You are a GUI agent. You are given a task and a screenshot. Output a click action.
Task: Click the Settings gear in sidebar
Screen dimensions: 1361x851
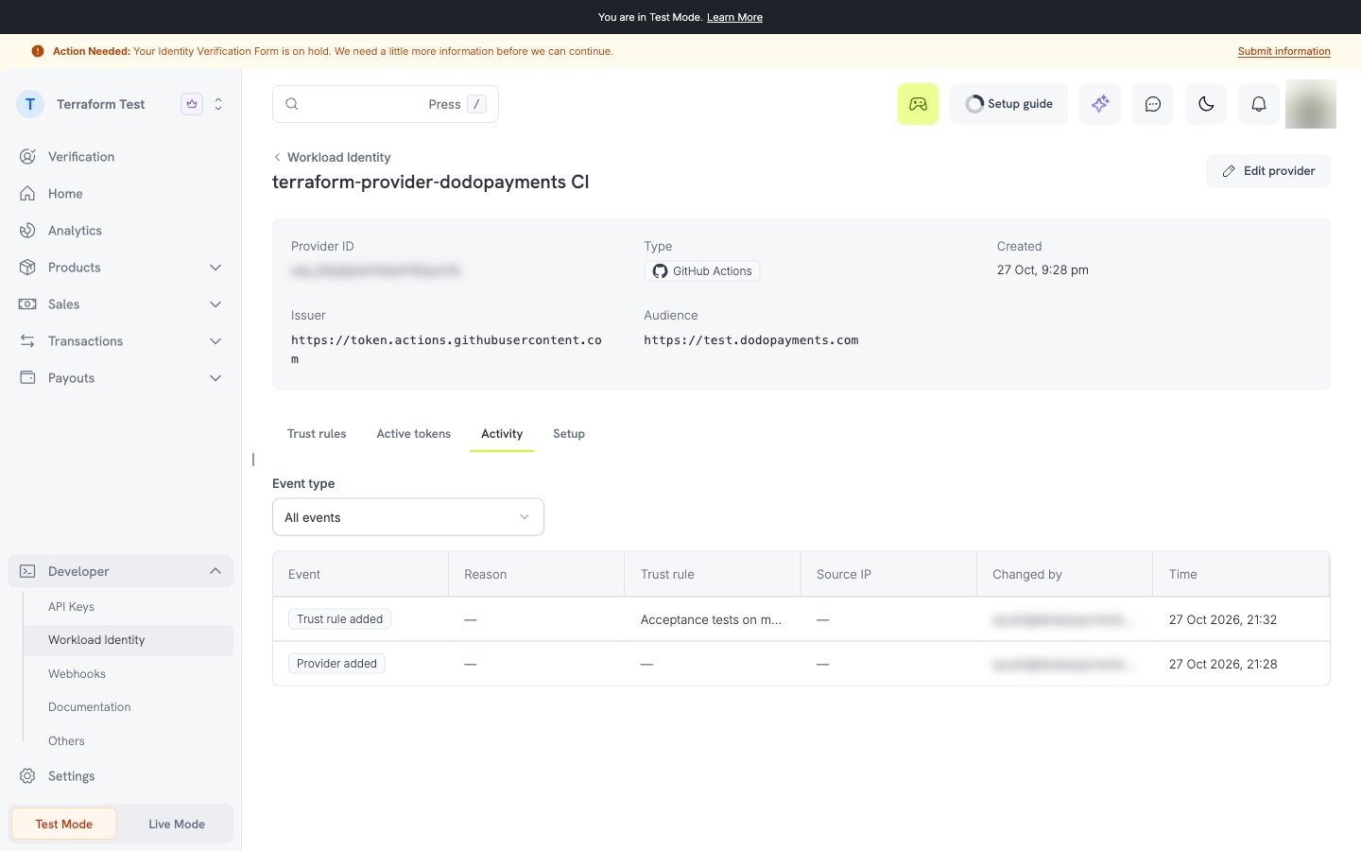27,776
